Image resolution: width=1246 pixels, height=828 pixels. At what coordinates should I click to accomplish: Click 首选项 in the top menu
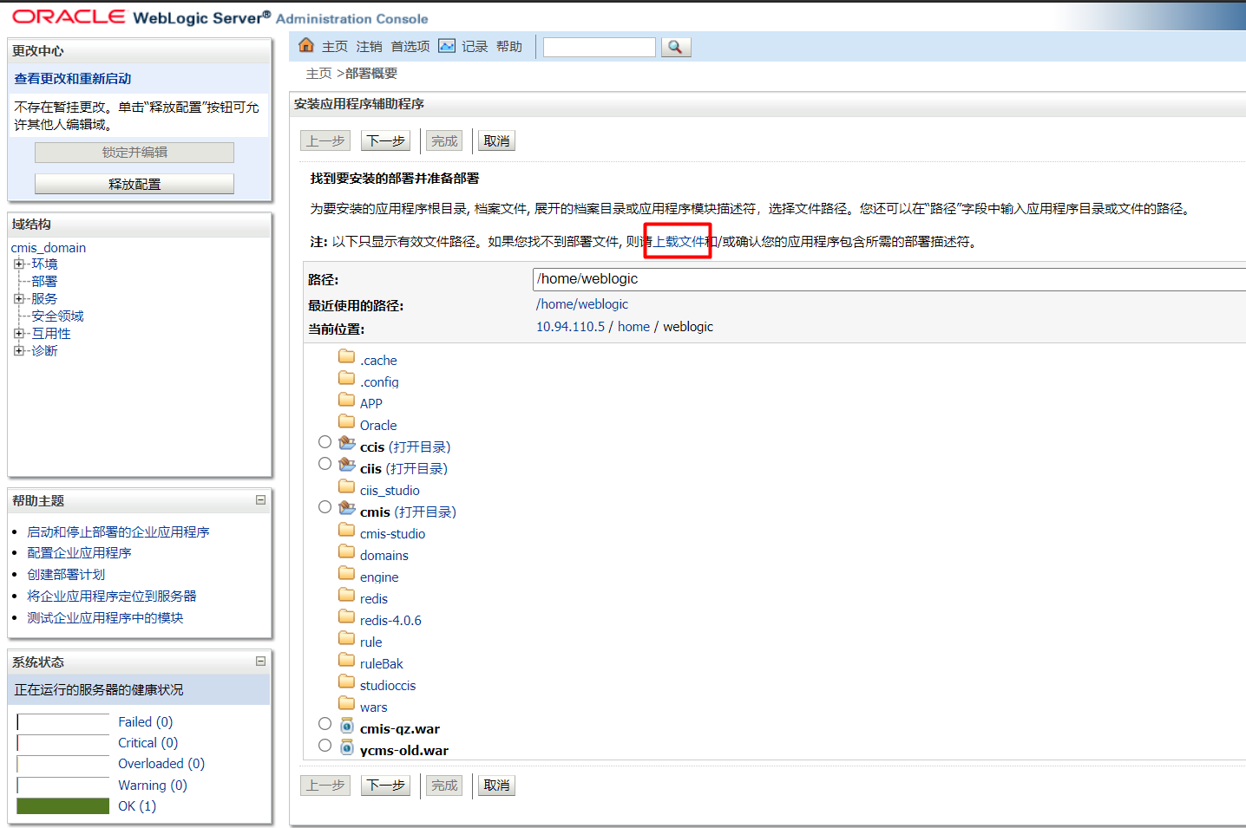[410, 47]
